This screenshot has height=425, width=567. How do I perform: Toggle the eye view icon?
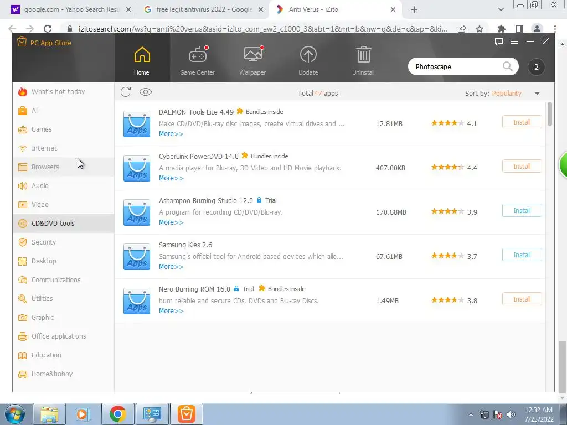click(x=146, y=92)
